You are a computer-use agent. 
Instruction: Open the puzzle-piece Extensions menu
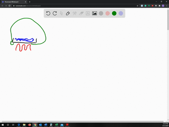tap(159, 6)
